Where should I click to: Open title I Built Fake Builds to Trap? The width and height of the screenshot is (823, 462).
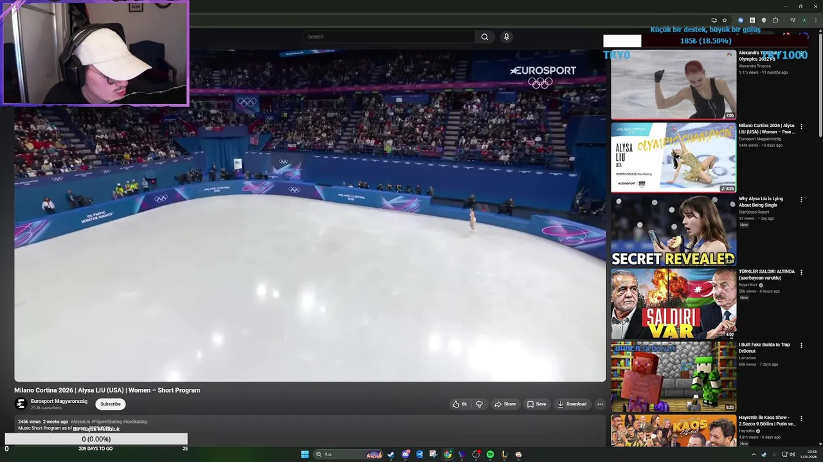pyautogui.click(x=764, y=348)
